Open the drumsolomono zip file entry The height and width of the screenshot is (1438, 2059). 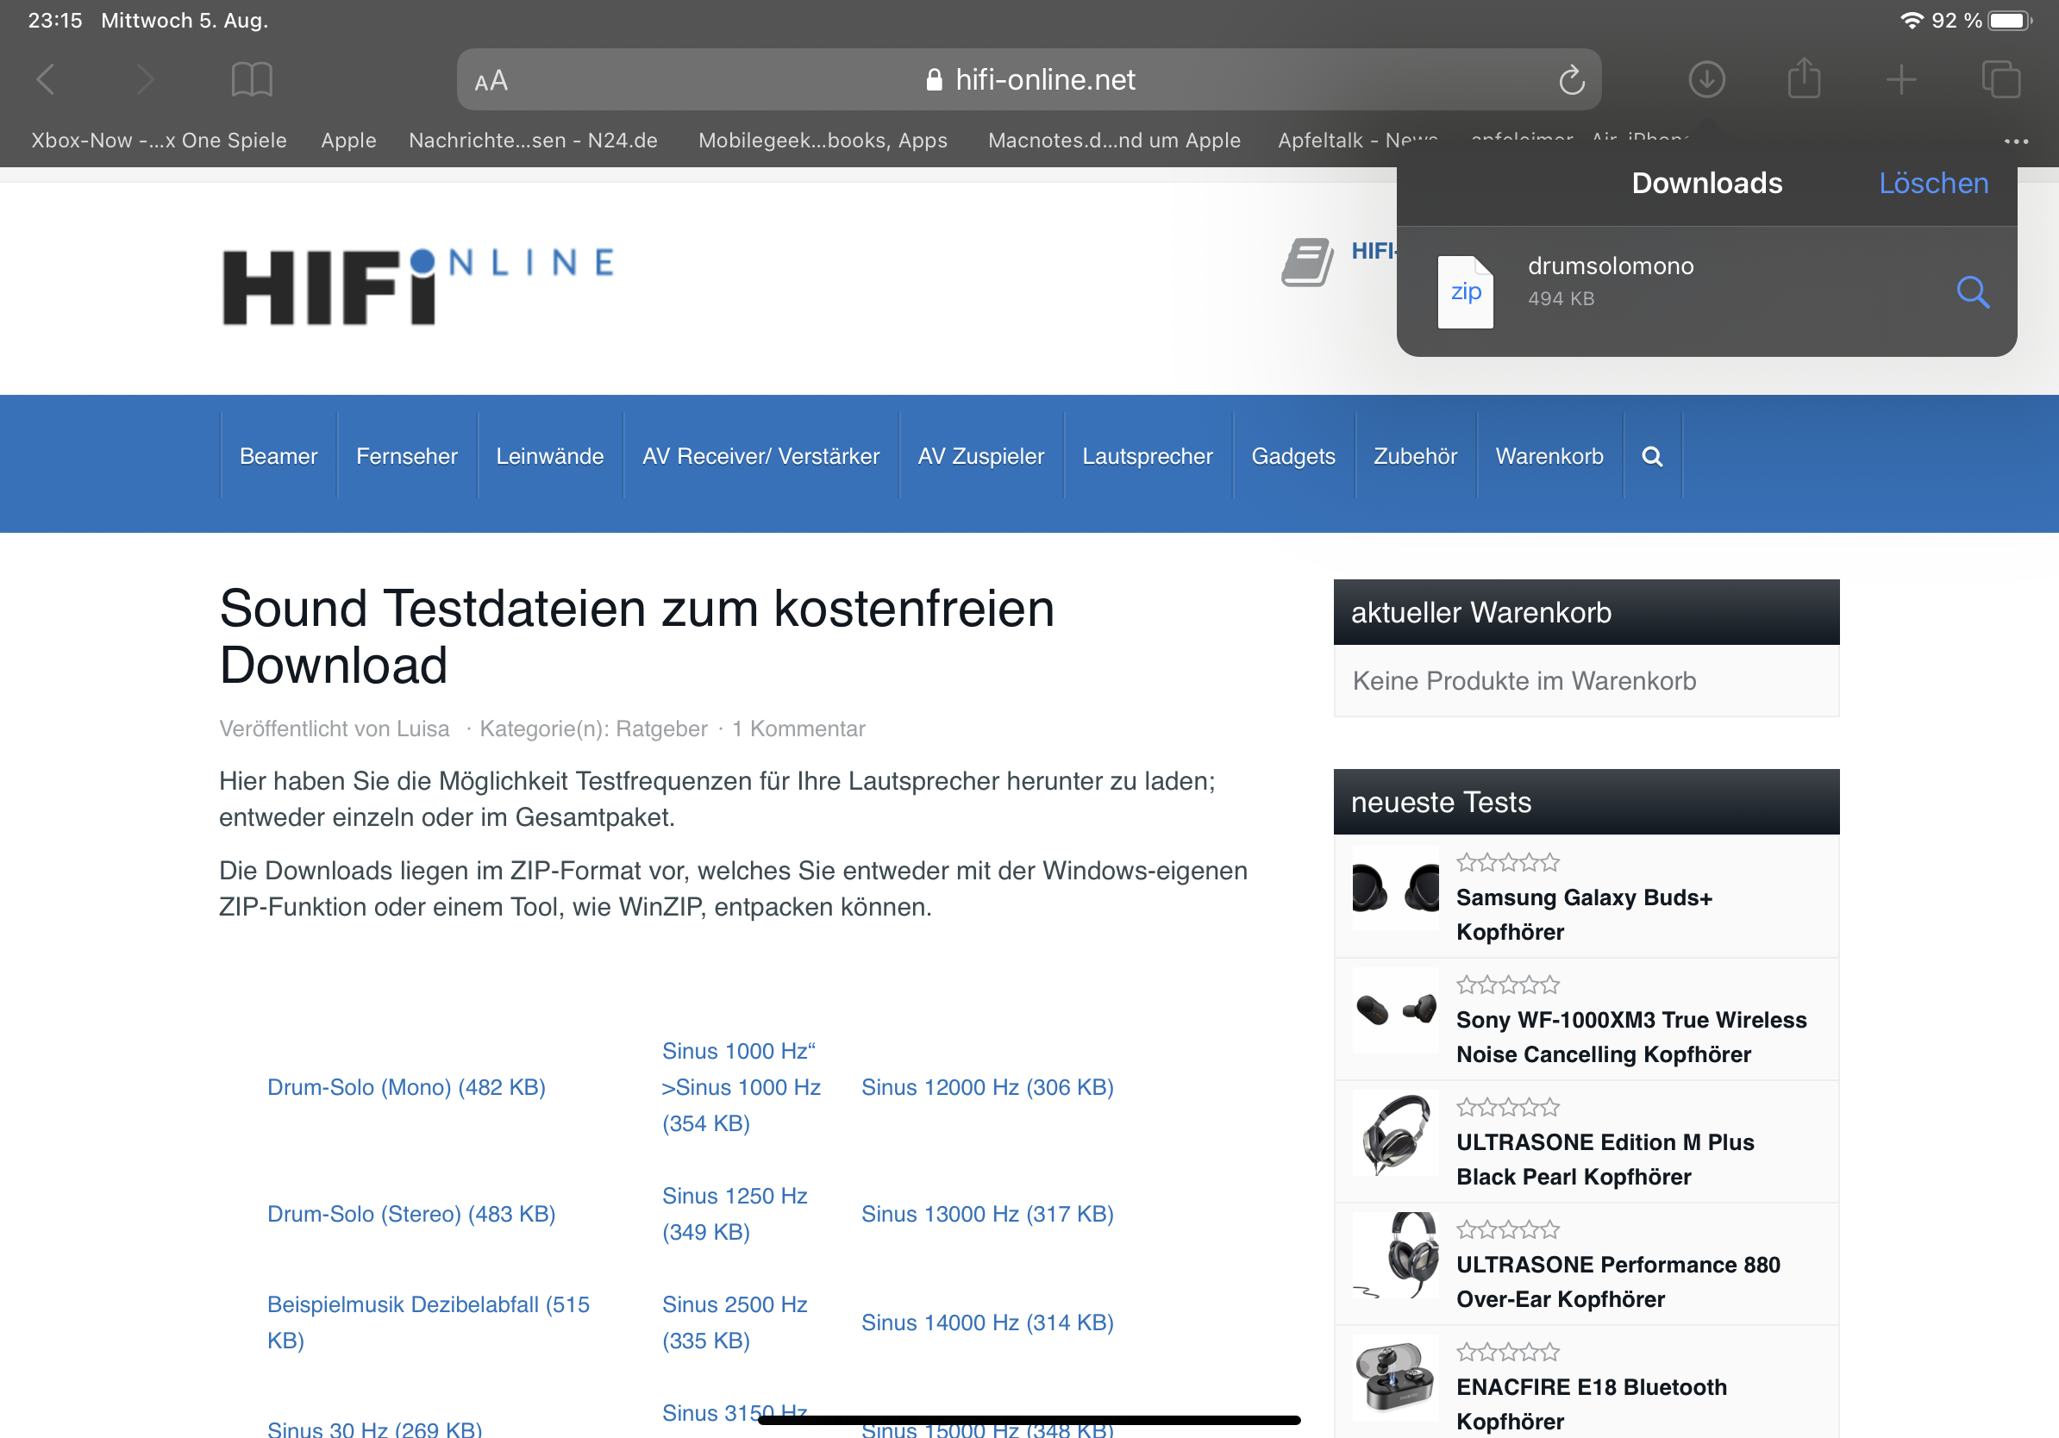point(1610,280)
